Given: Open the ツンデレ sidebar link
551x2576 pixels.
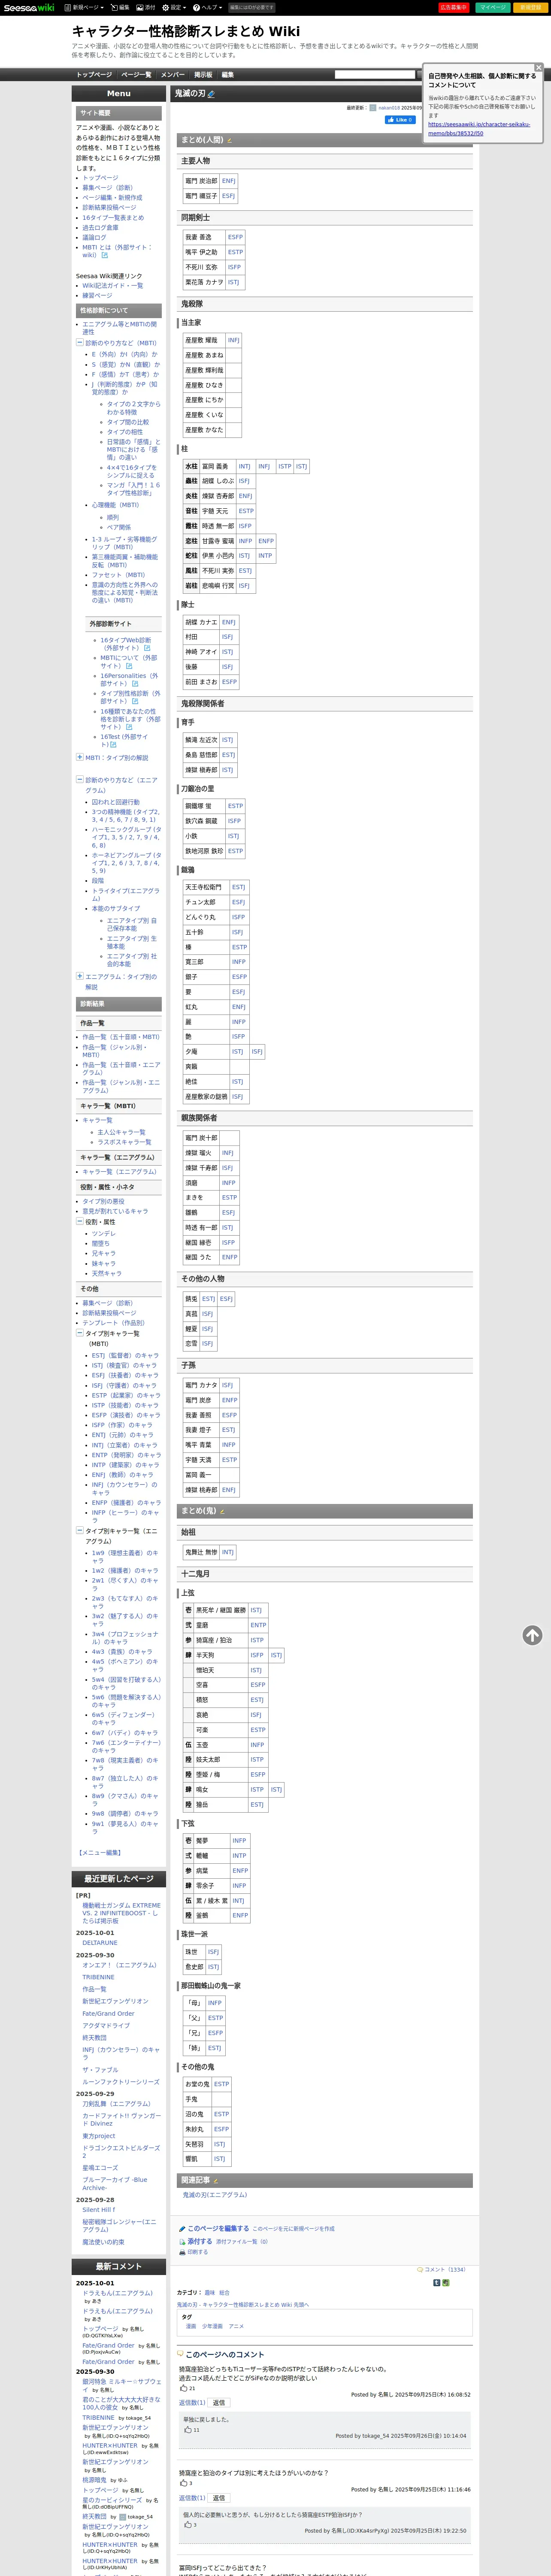Looking at the screenshot, I should coord(103,1233).
